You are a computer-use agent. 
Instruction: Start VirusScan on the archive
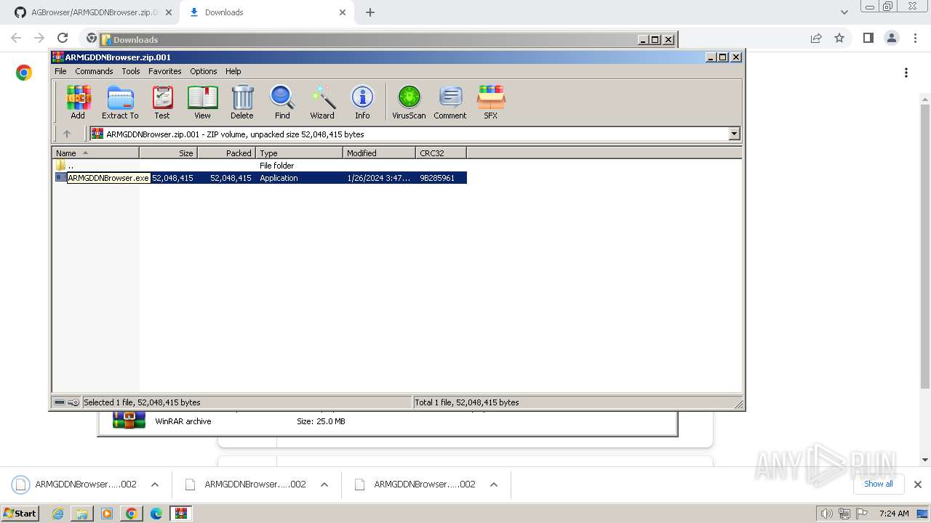409,102
